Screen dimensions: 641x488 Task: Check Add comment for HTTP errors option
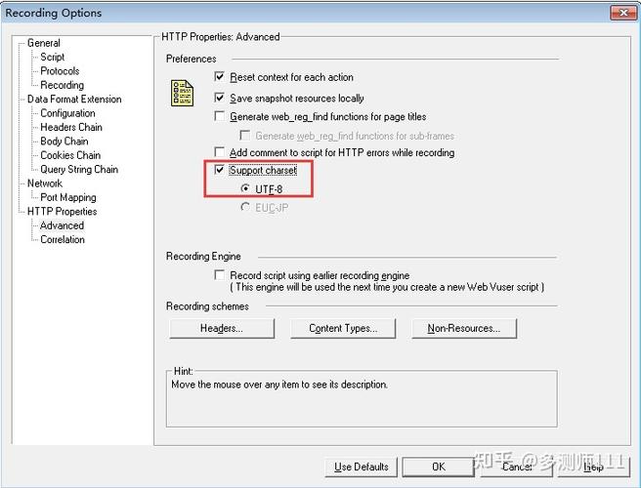[220, 153]
